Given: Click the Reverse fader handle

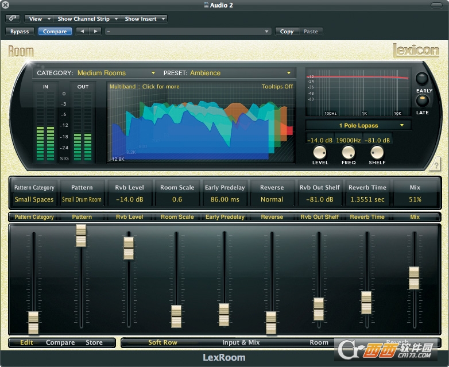Looking at the screenshot, I should coord(271,323).
